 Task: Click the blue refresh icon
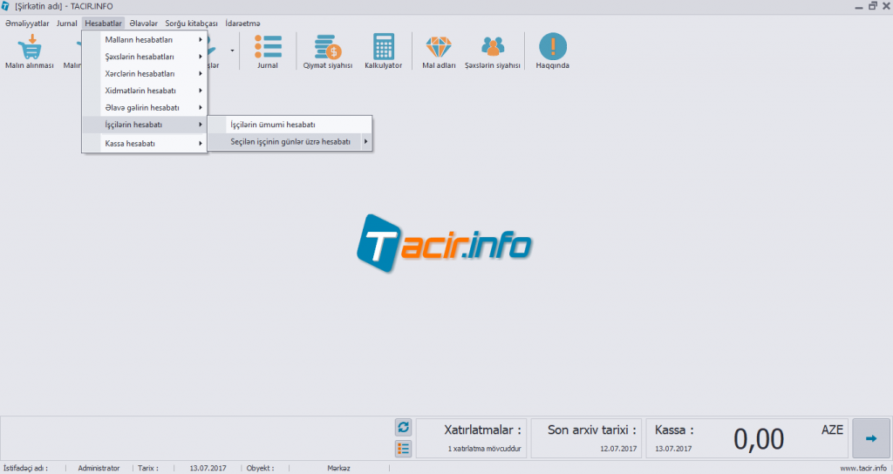click(x=403, y=427)
